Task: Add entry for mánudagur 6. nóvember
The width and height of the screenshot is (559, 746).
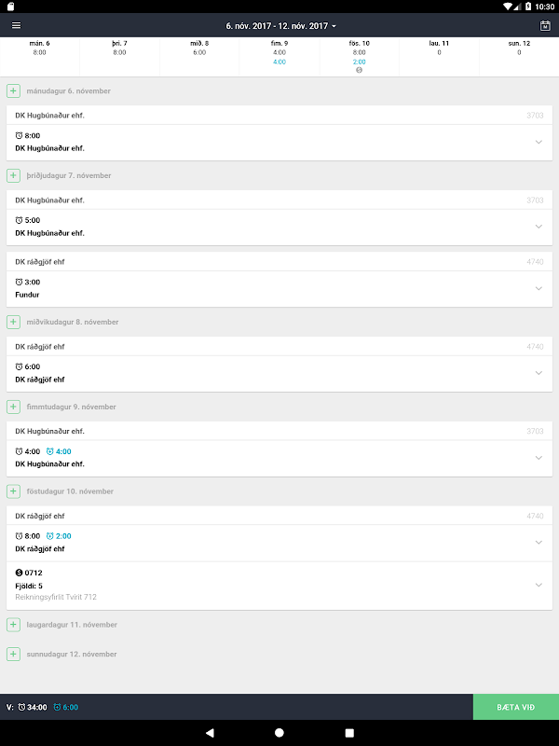Action: pos(13,90)
